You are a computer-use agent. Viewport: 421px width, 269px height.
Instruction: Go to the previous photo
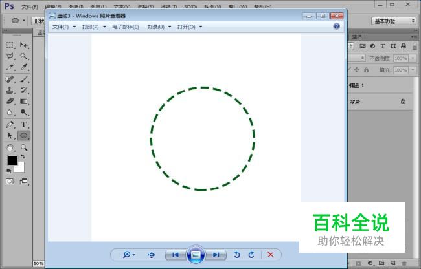click(x=176, y=255)
